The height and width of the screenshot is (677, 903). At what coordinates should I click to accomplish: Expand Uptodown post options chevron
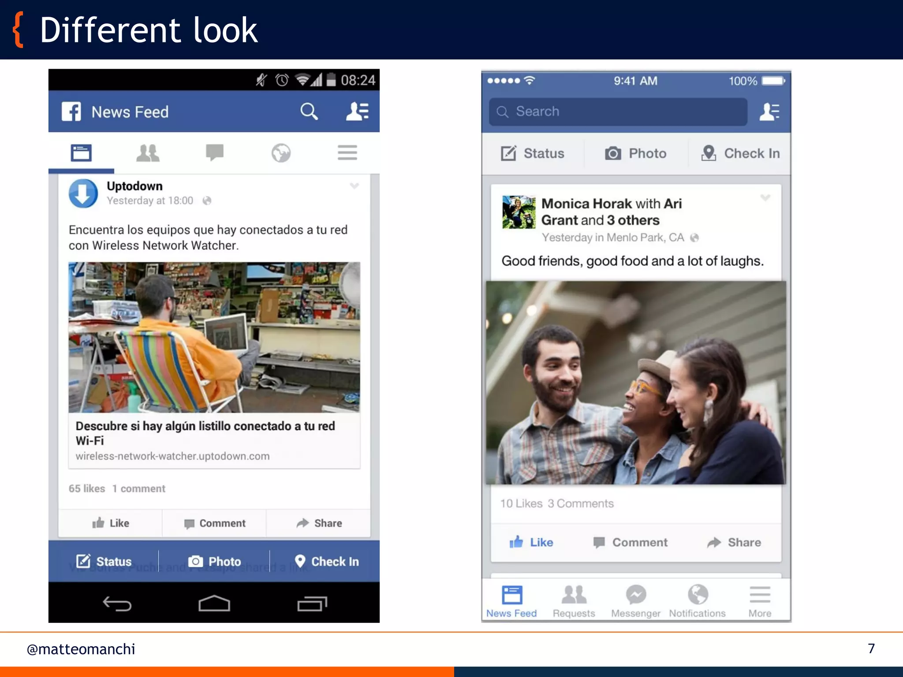point(354,186)
